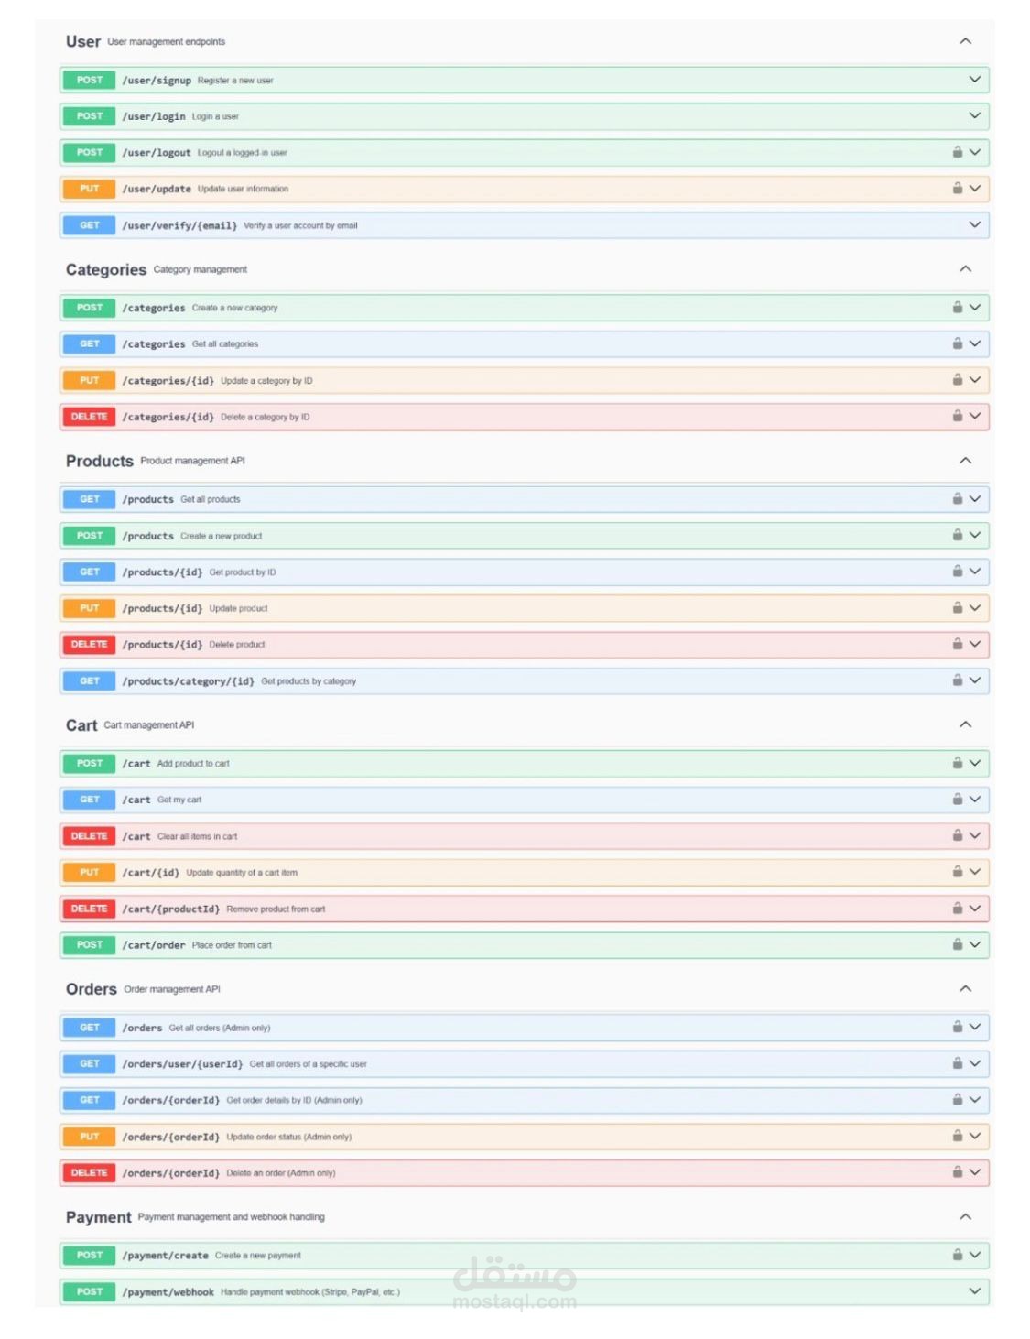Viewport: 1030px width, 1339px height.
Task: Collapse the Products section chevron
Action: 965,460
